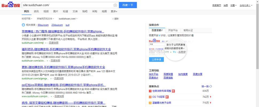This screenshot has height=107, width=259.
Task: Switch to the 地图 tab
Action: [104, 12]
